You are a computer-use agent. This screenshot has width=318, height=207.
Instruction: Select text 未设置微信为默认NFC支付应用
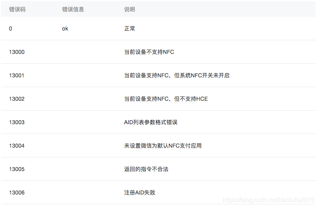[x=163, y=146]
